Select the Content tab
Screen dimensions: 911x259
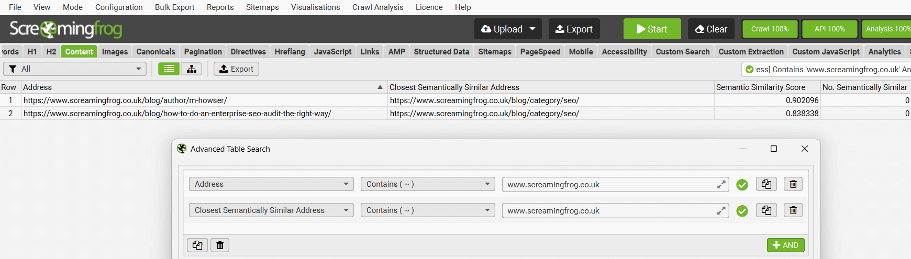(x=79, y=51)
